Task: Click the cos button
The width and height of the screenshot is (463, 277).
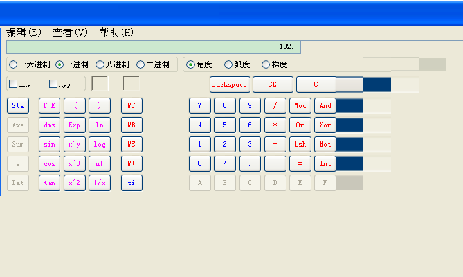Action: [x=50, y=163]
